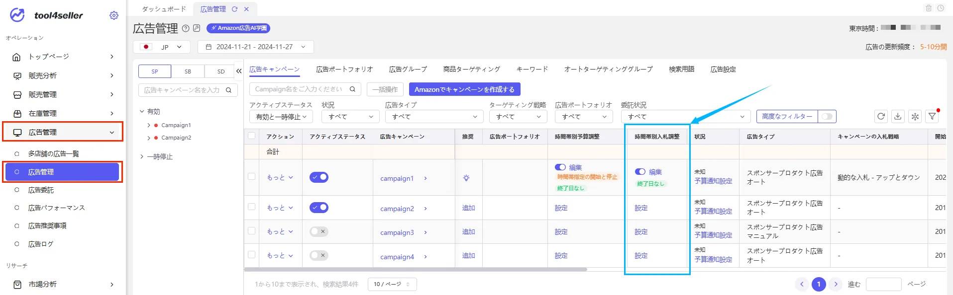Screen dimensions: 953x295
Task: Turn off campaign2 active status toggle
Action: pos(319,207)
